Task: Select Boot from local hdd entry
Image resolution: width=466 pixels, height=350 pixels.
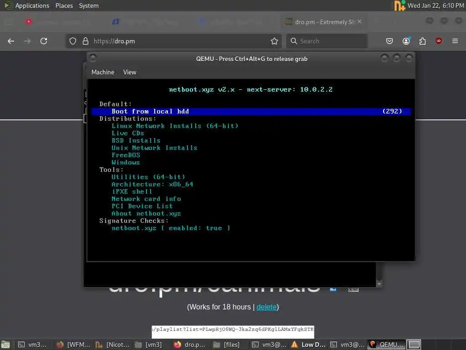Action: [251, 111]
